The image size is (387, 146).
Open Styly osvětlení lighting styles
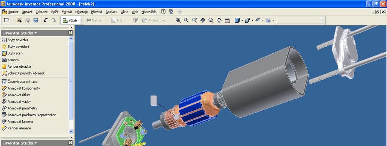(16, 47)
